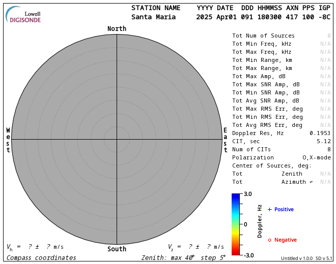Image resolution: width=336 pixels, height=264 pixels.
Task: Click the Tot Azimuth label
Action: click(x=269, y=182)
